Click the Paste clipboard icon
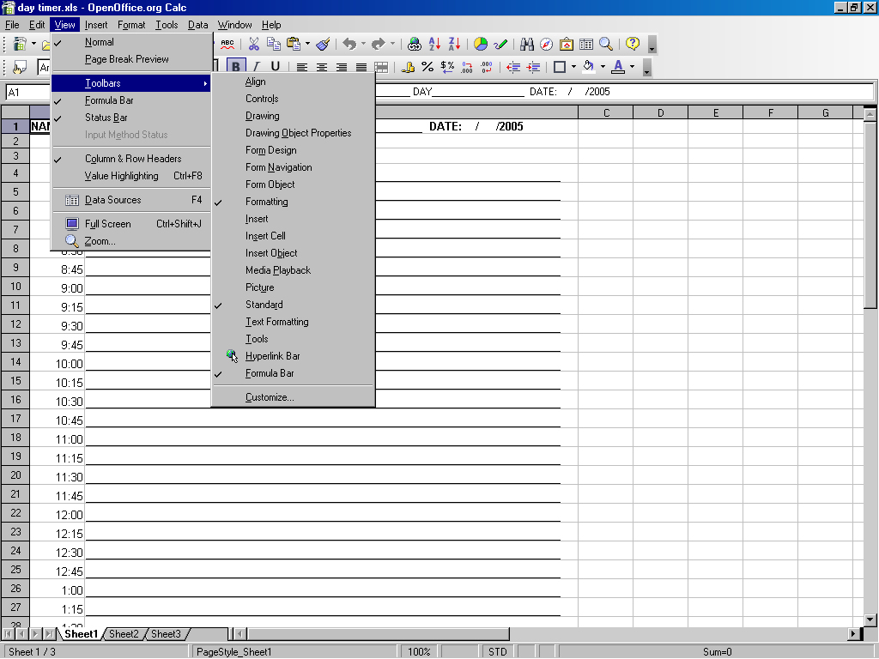 [x=294, y=45]
